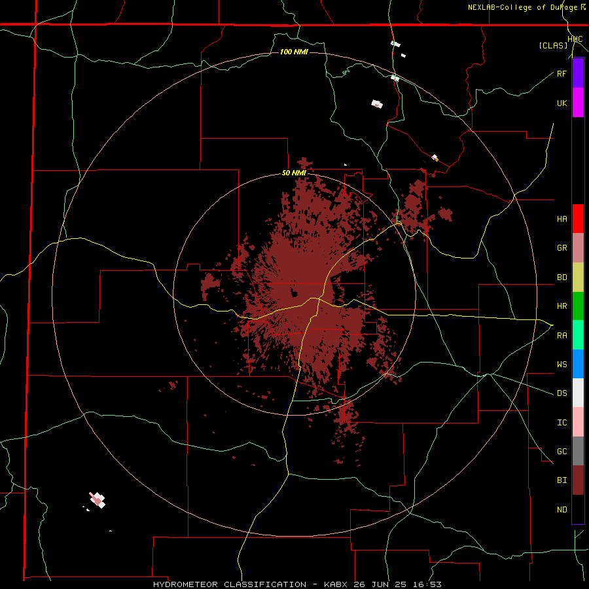
Task: Click the '16:53' timestamp
Action: pos(428,584)
